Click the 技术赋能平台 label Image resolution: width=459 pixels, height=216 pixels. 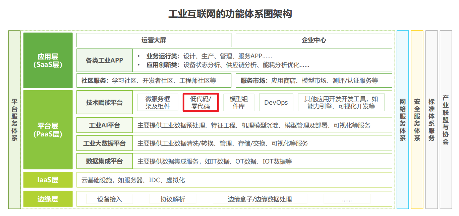pyautogui.click(x=105, y=103)
